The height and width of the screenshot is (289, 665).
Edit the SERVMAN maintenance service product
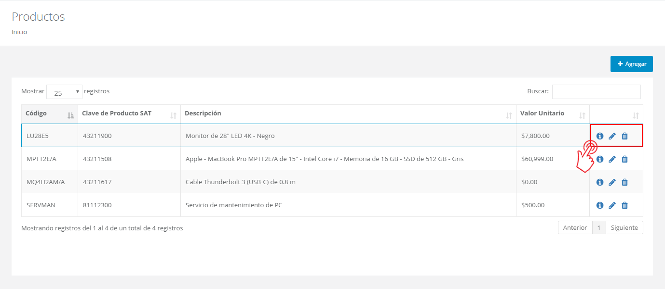[x=612, y=205]
